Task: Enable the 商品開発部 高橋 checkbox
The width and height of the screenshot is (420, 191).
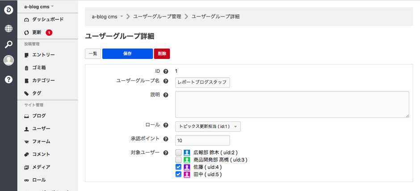Action: [179, 160]
